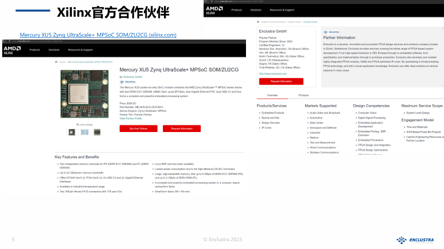The height and width of the screenshot is (249, 444).
Task: Click the slide title 'Xilinx官方合作伙伴'
Action: pos(113,12)
